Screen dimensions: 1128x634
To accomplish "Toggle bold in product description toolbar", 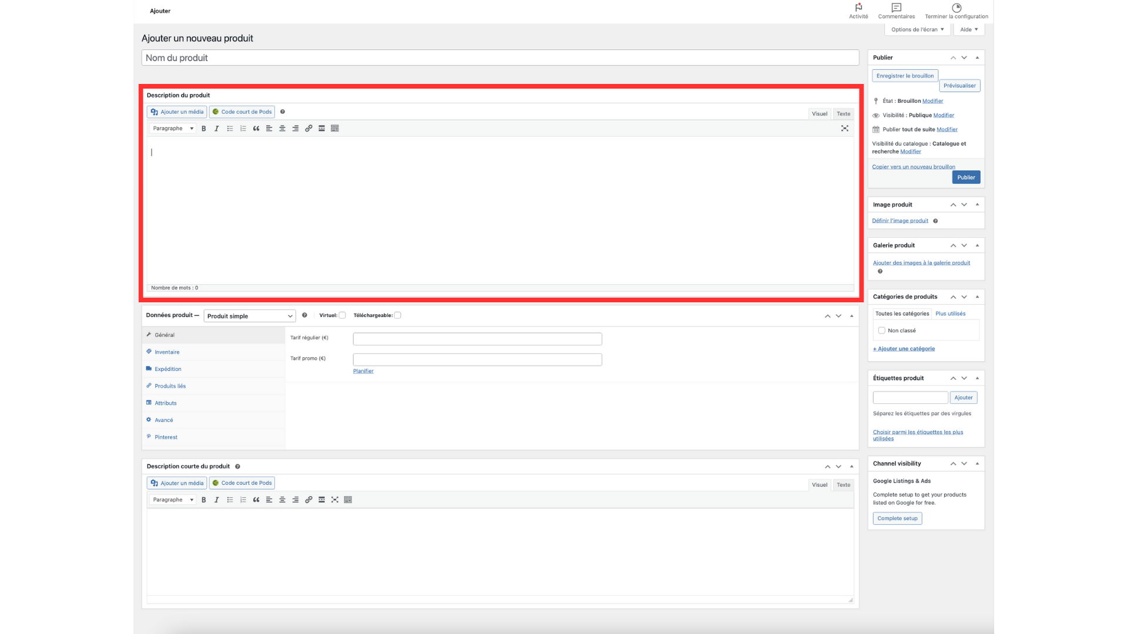I will click(204, 129).
